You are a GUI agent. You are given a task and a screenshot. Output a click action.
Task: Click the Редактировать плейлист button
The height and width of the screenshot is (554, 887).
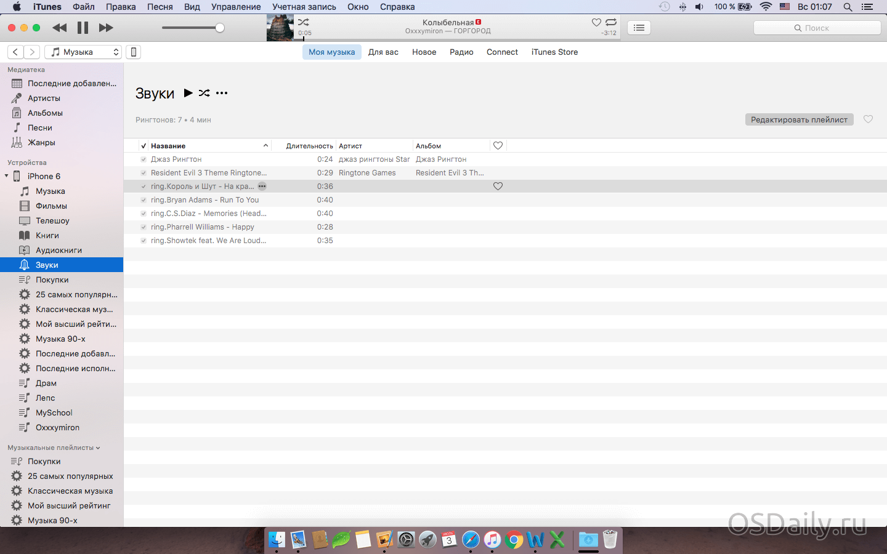799,119
